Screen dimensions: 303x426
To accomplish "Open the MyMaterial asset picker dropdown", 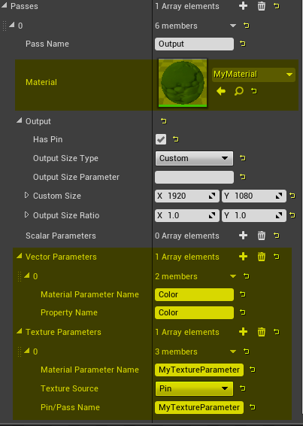I will pos(253,75).
